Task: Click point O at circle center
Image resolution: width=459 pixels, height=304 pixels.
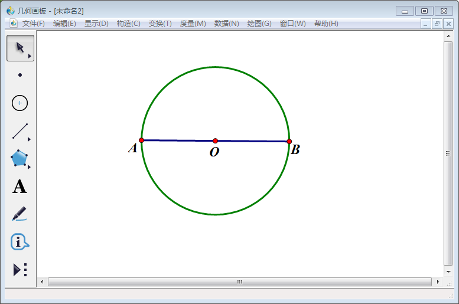Action: click(216, 140)
